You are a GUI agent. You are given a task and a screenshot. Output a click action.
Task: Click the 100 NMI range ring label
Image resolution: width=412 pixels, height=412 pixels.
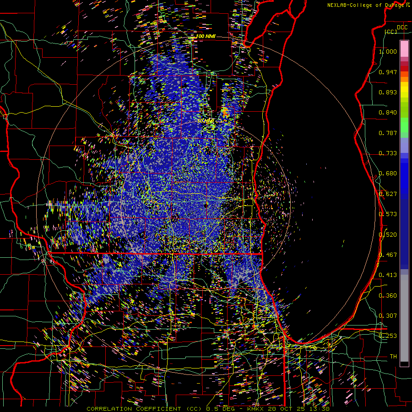(x=206, y=36)
